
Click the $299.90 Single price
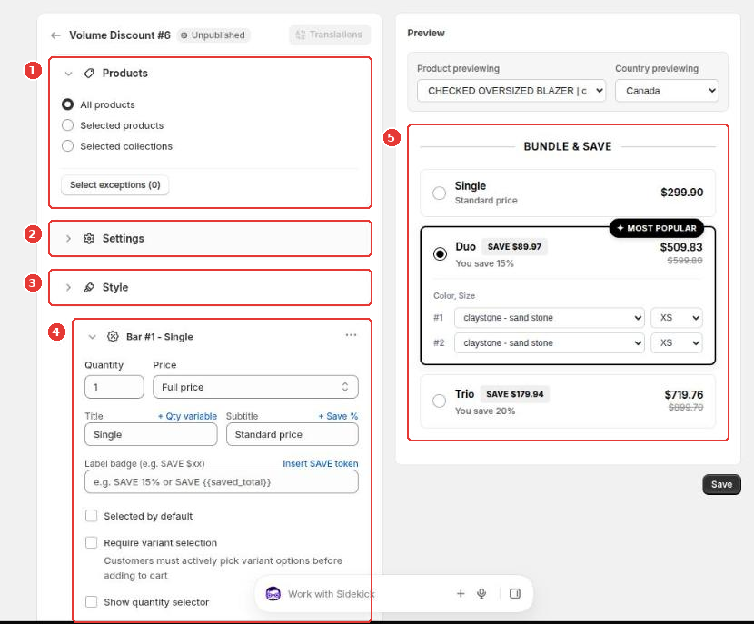(682, 193)
